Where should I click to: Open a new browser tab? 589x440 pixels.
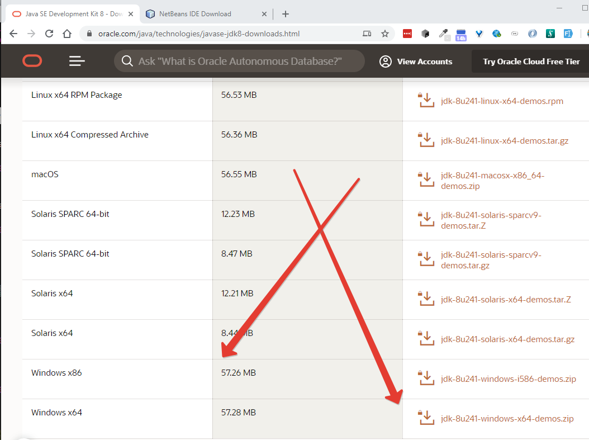pyautogui.click(x=286, y=14)
